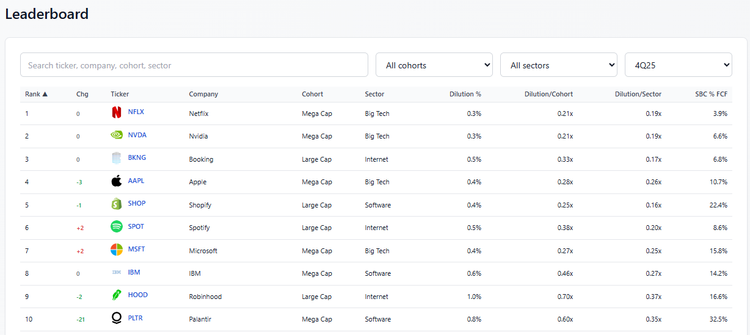The height and width of the screenshot is (335, 750).
Task: Click the IBM logo icon
Action: [x=117, y=272]
